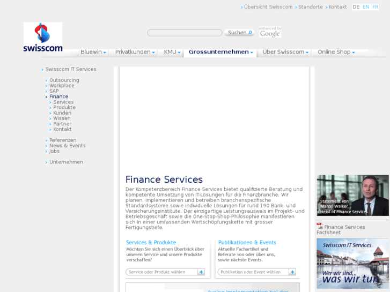The image size is (390, 292).
Task: Open Kunden under Finance
Action: pyautogui.click(x=62, y=113)
